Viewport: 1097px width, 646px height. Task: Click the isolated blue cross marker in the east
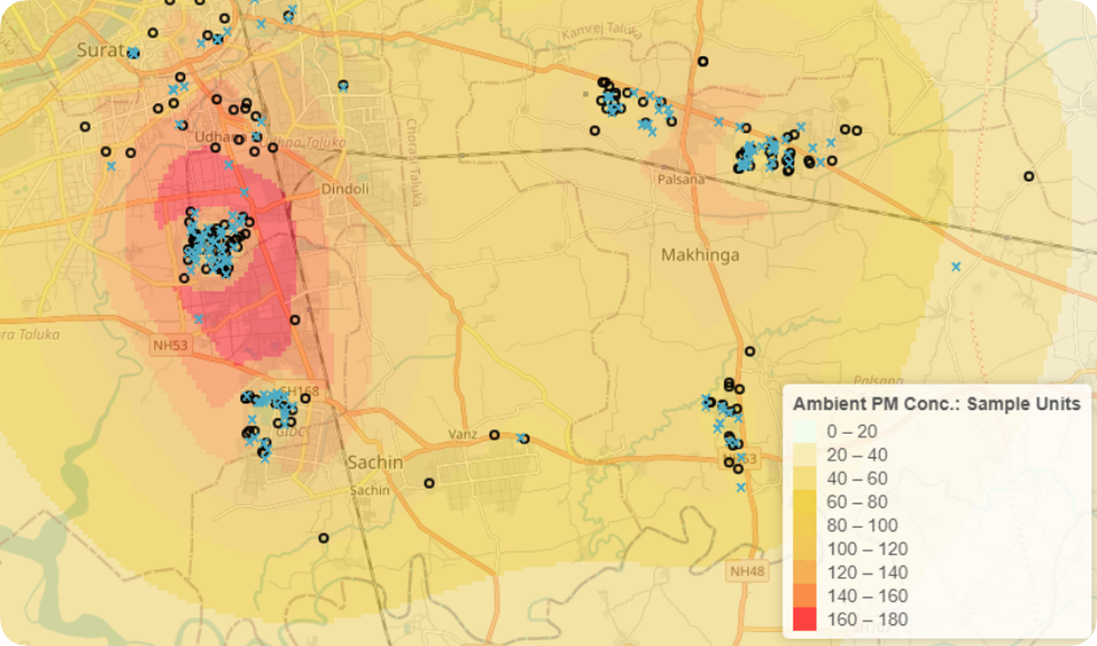pyautogui.click(x=955, y=267)
